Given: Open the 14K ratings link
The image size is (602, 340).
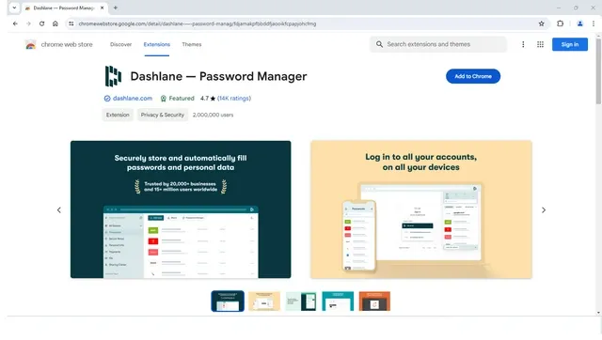Looking at the screenshot, I should point(234,98).
